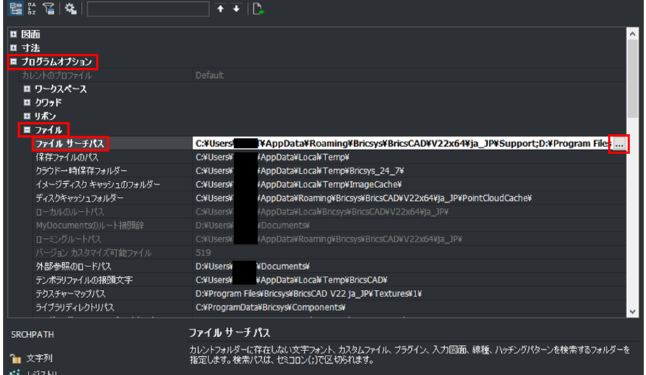Open browse button for ファイル サーチパス
This screenshot has width=646, height=375.
619,144
